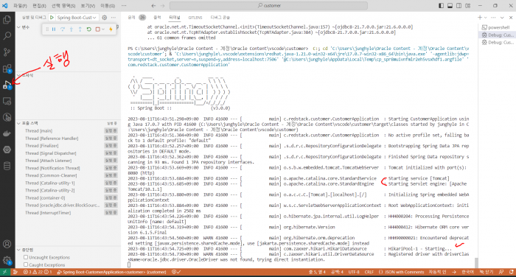Open the Accounts icon in activity bar
Viewport: 516px width, 277px height.
(7, 244)
